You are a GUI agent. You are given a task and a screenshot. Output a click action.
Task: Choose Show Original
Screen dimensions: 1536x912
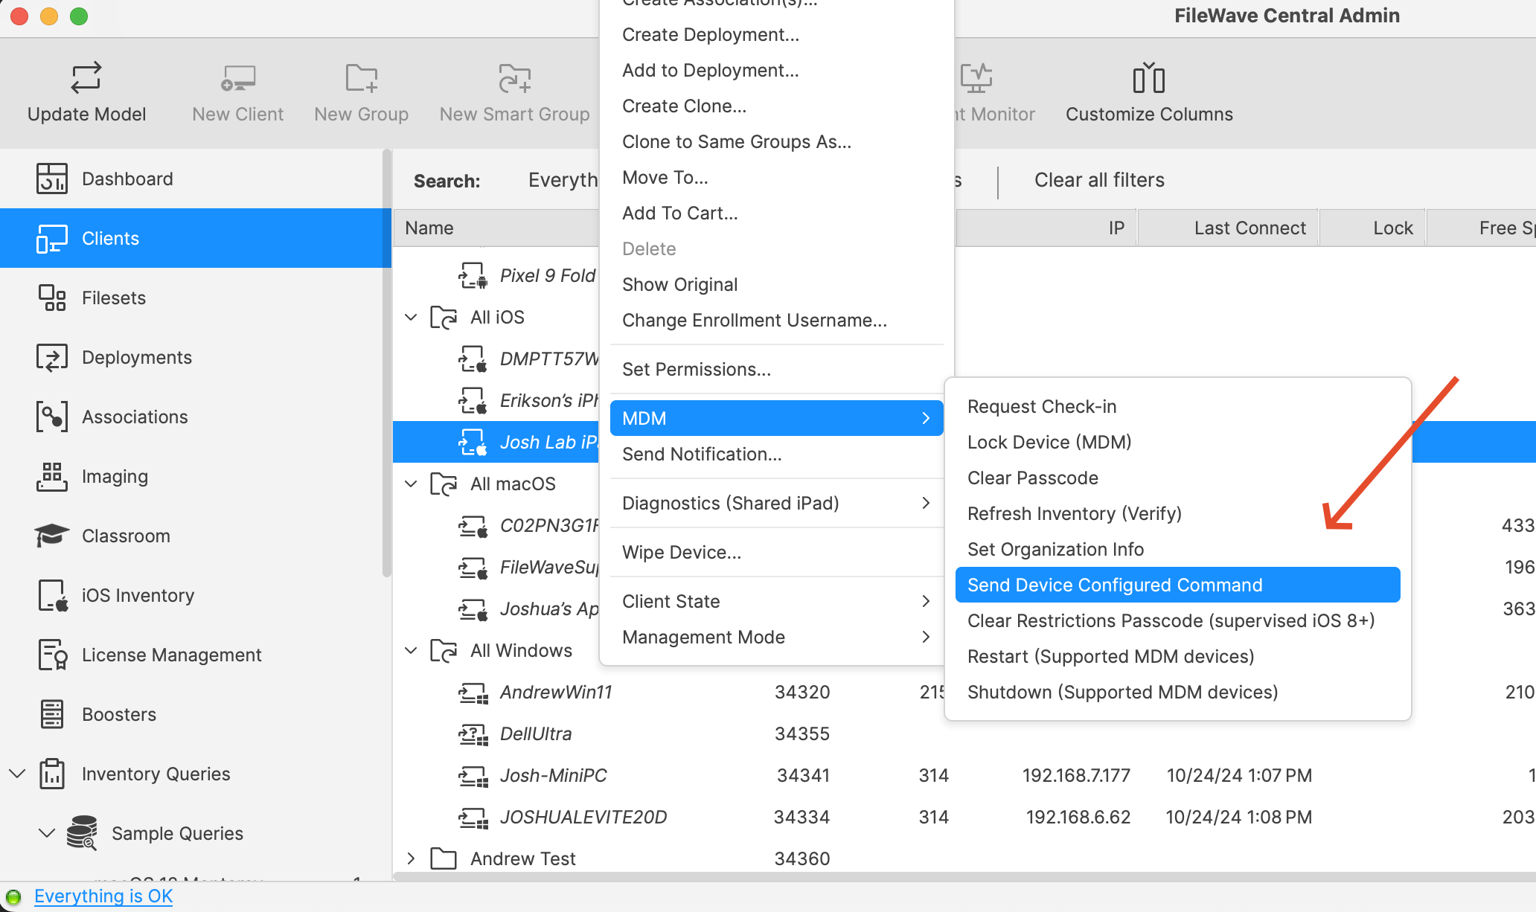point(776,285)
